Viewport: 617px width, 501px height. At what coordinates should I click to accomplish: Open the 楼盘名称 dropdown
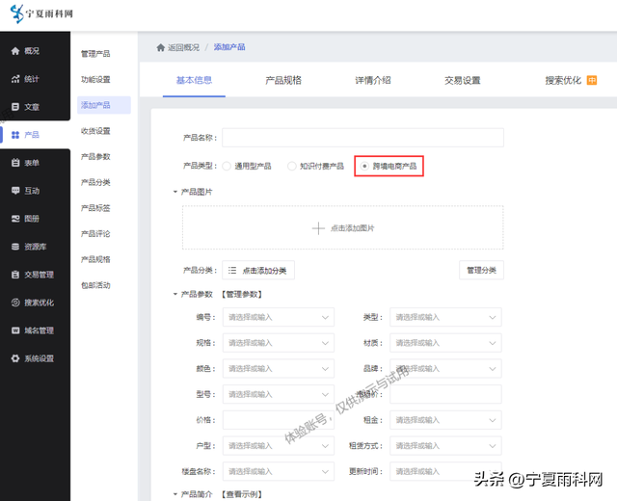pos(279,471)
